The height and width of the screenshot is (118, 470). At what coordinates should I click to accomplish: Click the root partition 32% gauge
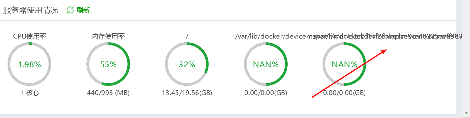(187, 64)
